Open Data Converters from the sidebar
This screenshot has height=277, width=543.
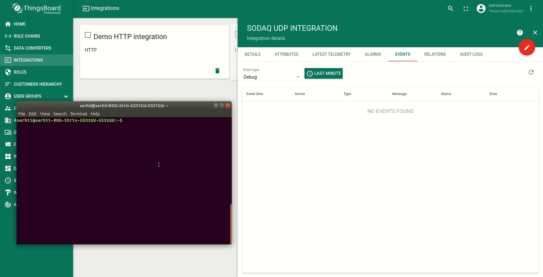32,48
